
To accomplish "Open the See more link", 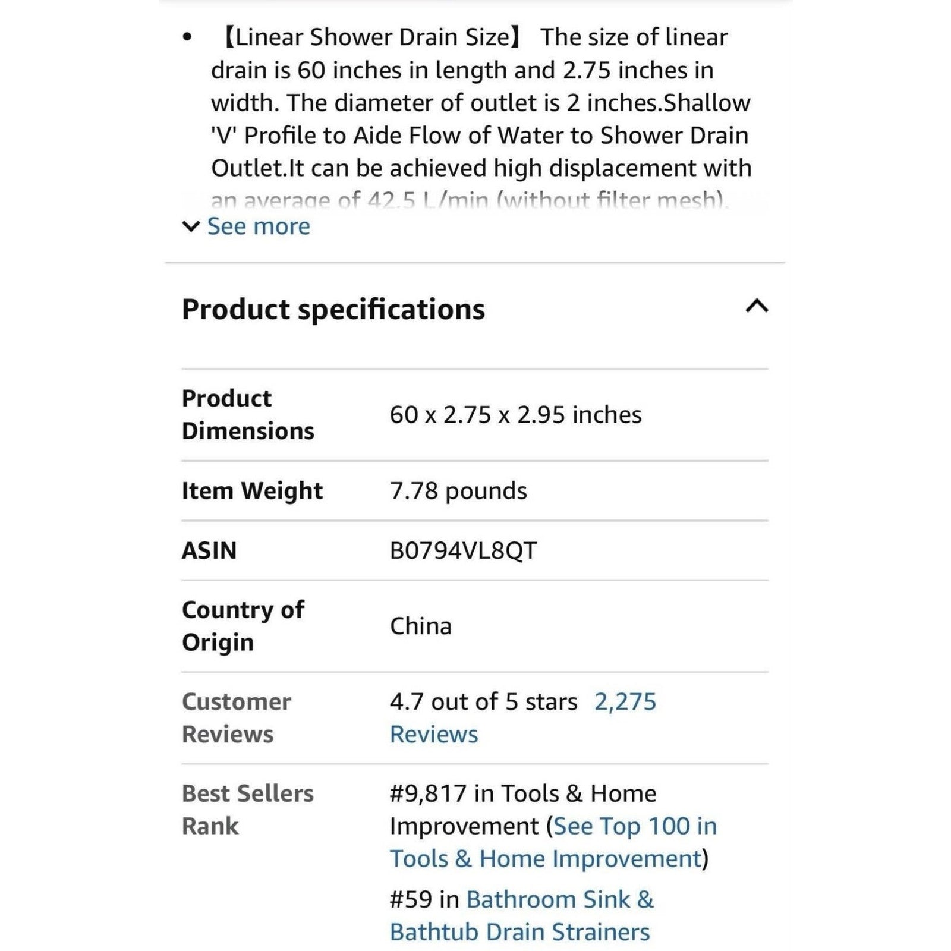I will (x=259, y=226).
